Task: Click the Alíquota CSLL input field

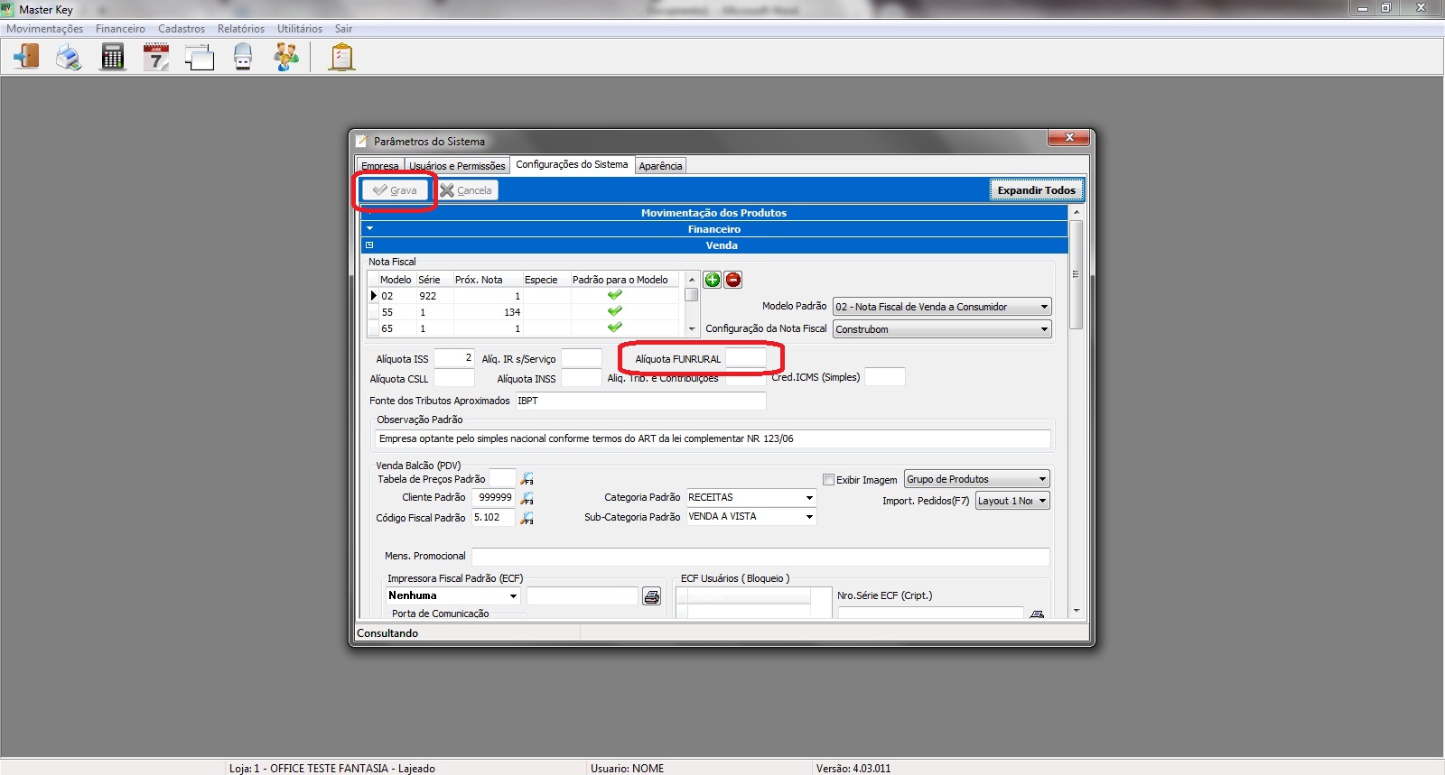Action: tap(454, 378)
